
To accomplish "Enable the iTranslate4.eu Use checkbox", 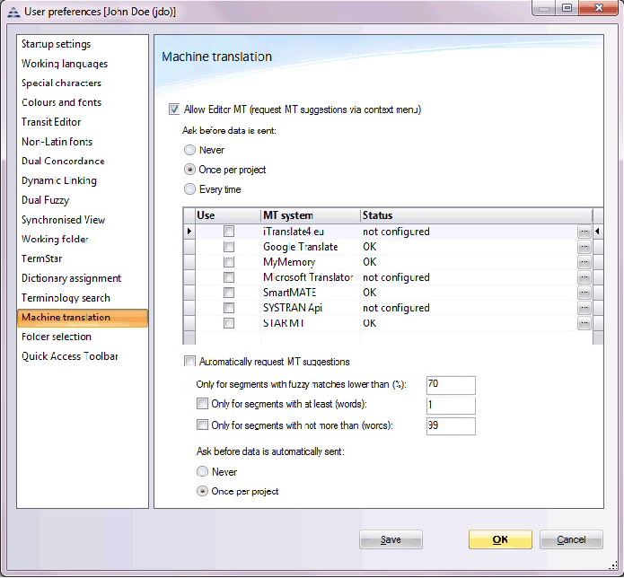I will pos(229,232).
